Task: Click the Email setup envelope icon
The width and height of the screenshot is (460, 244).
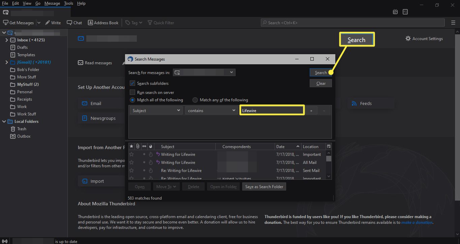Action: tap(84, 103)
